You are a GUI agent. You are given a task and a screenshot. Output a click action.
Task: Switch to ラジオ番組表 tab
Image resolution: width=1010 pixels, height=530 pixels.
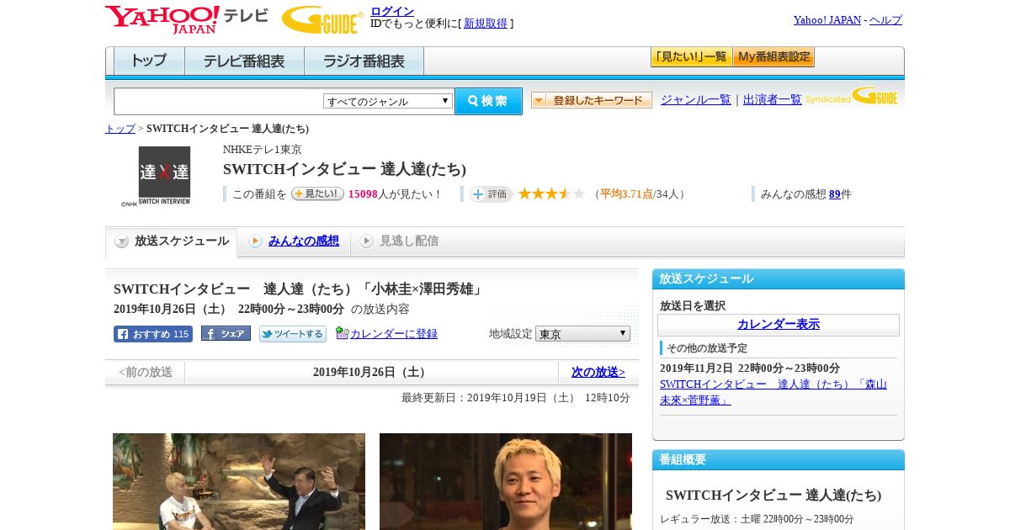click(364, 61)
